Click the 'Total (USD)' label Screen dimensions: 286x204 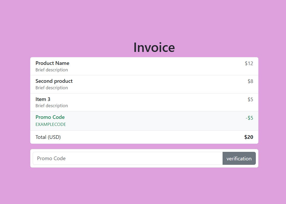(x=48, y=137)
